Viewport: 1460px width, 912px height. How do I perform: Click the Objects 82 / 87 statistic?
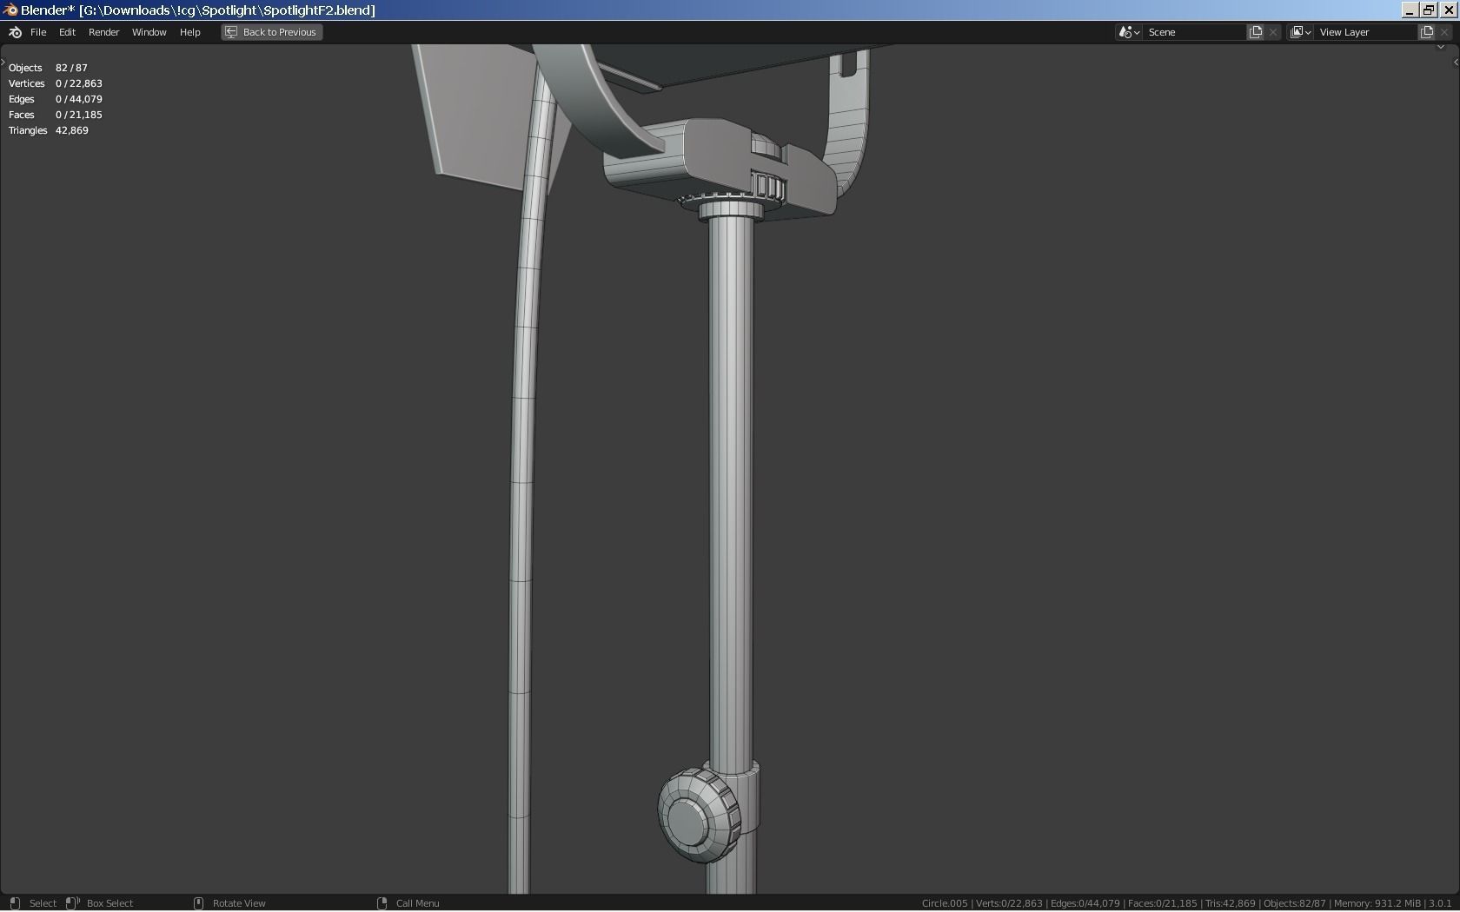point(48,68)
